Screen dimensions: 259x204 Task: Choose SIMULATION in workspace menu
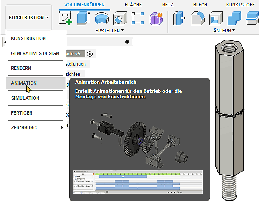(25, 98)
